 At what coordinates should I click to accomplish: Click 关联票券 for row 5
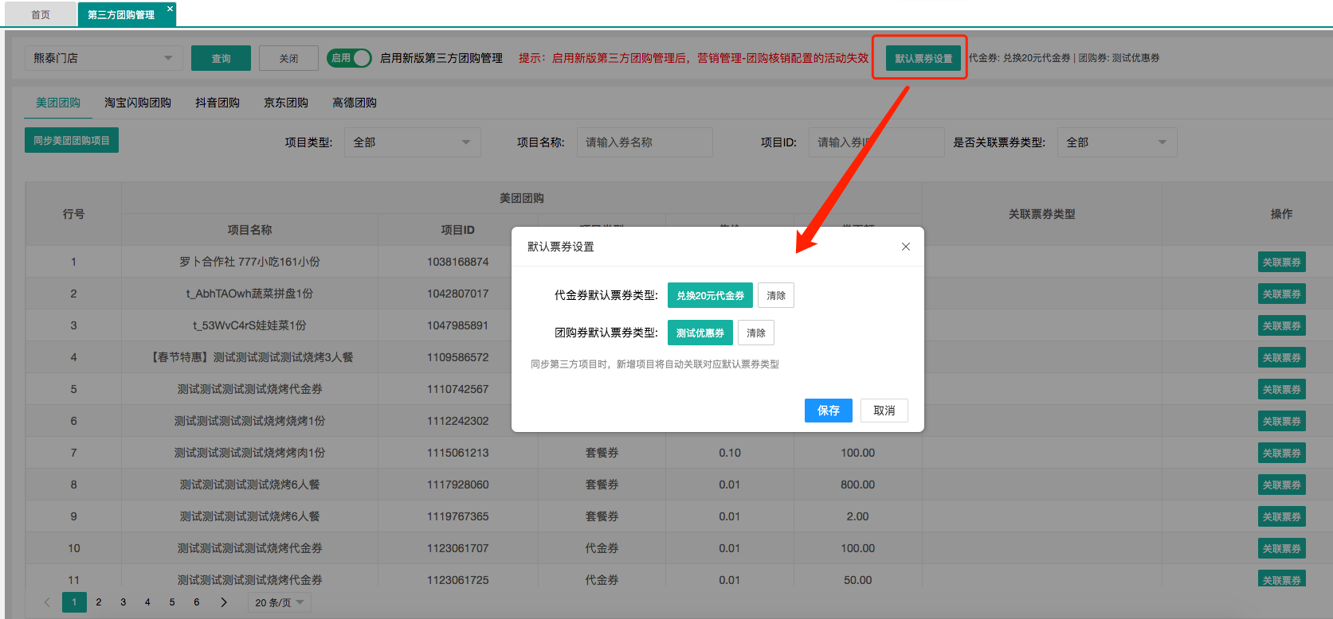coord(1282,389)
